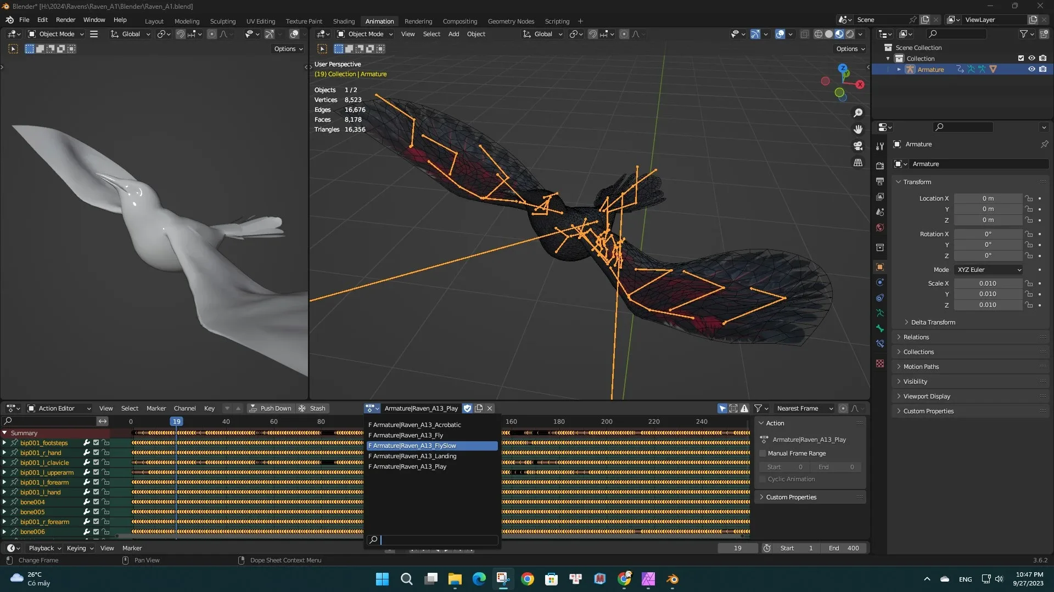Expand the Motion Paths panel
Image resolution: width=1054 pixels, height=592 pixels.
pyautogui.click(x=921, y=367)
